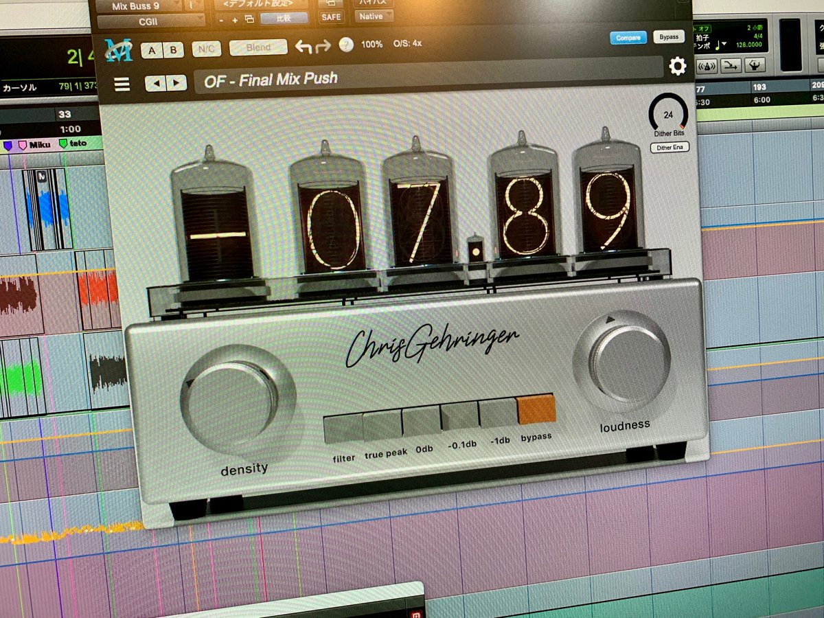Open plugin settings gear icon
824x618 pixels.
(677, 67)
